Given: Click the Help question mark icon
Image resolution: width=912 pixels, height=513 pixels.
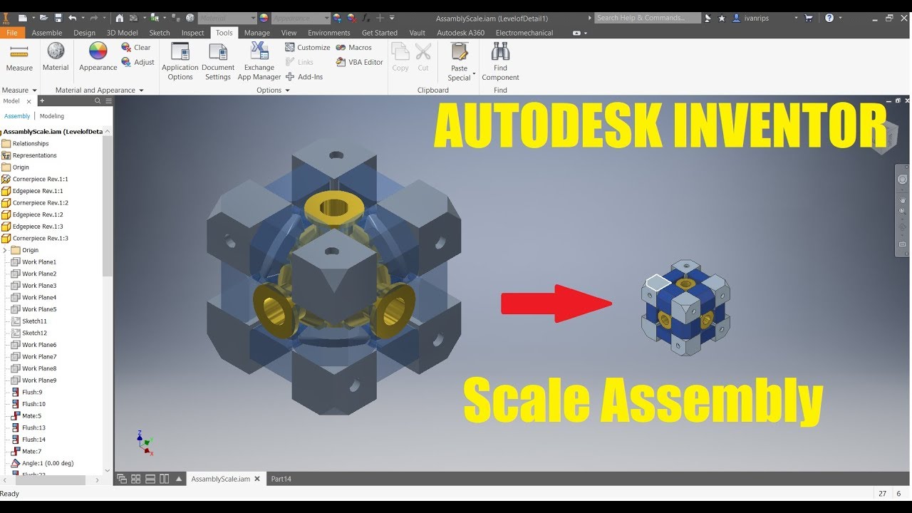Looking at the screenshot, I should tap(829, 18).
